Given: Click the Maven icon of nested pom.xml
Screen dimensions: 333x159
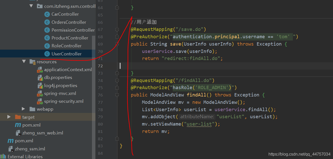Looking at the screenshot, I should click(x=18, y=125).
